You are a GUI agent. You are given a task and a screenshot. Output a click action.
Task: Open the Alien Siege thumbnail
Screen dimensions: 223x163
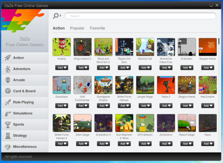coord(83,123)
